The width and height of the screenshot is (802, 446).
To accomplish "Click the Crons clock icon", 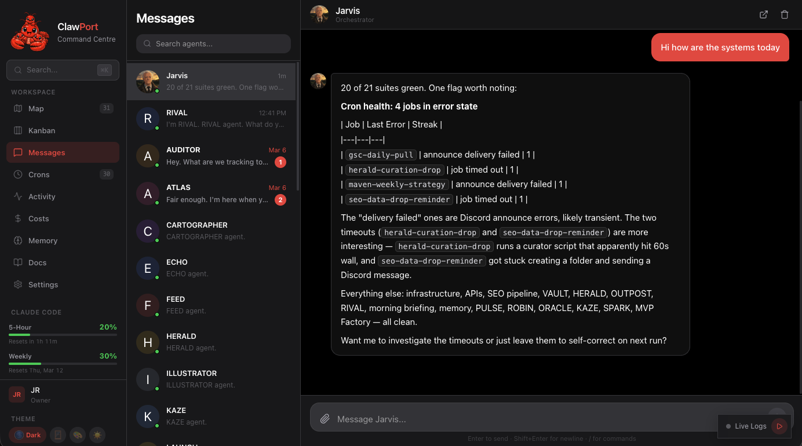I will point(18,174).
